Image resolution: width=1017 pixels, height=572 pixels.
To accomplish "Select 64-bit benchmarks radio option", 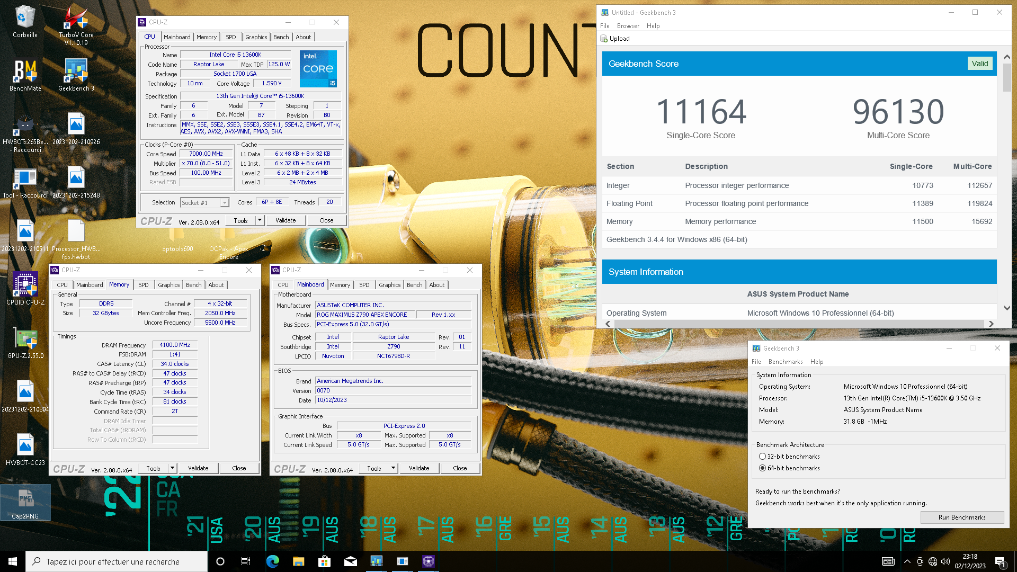I will (762, 468).
